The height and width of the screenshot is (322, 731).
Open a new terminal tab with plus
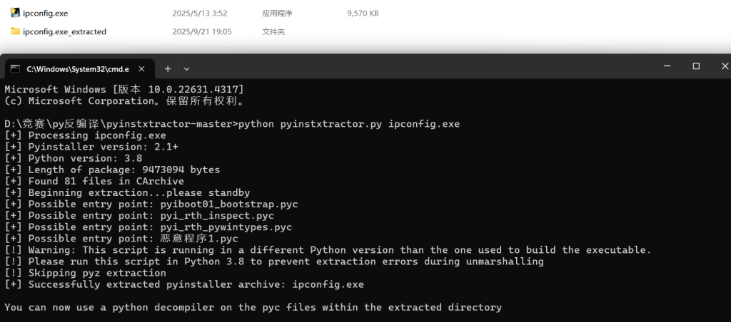coord(168,69)
